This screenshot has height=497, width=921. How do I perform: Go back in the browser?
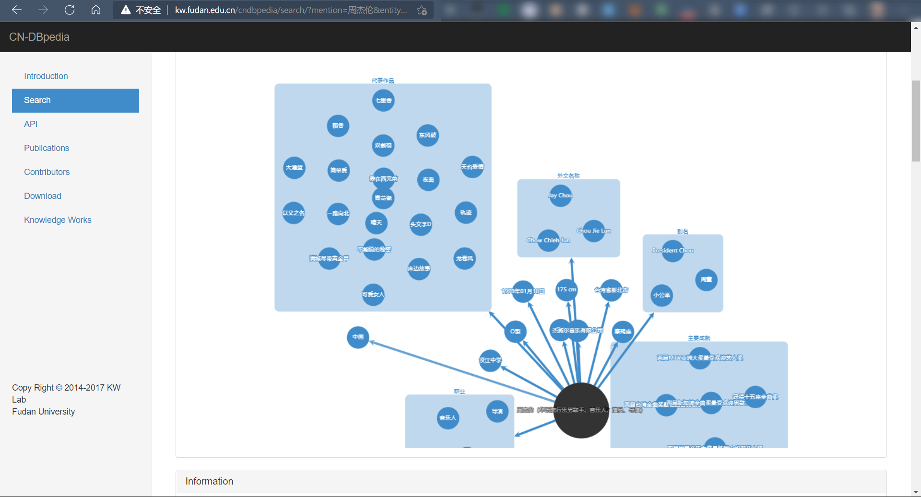tap(17, 10)
